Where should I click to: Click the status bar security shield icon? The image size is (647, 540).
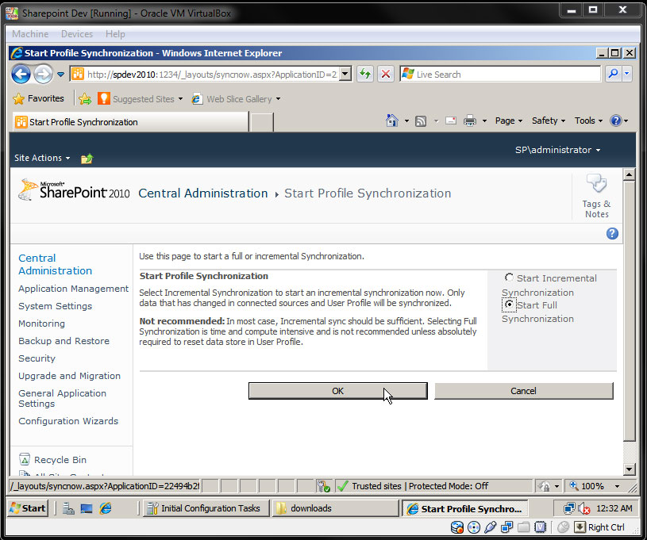[x=324, y=486]
